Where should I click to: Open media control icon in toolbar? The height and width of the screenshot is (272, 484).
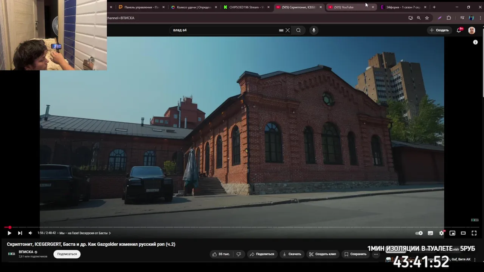pos(462,18)
